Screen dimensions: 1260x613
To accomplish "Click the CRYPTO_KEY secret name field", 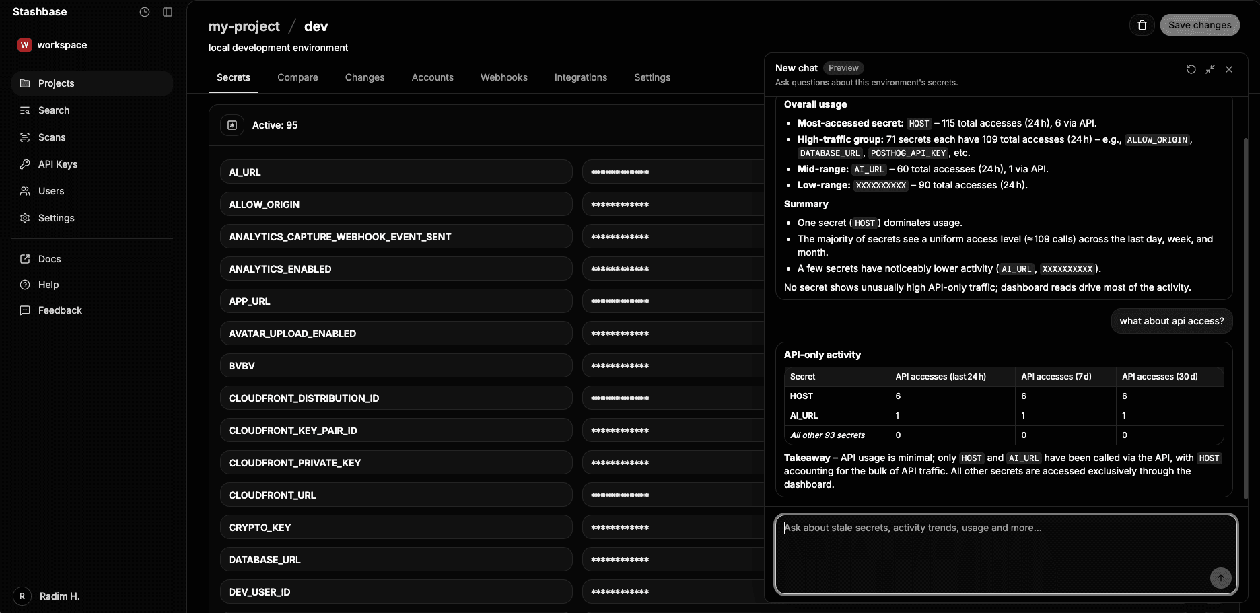I will point(396,527).
